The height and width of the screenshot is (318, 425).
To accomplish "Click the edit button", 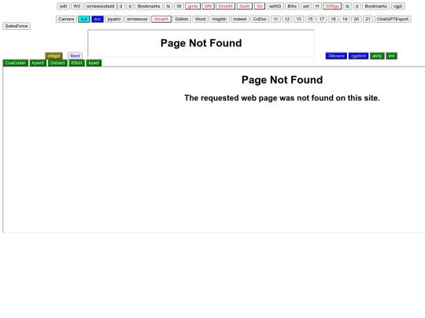I will pos(63,6).
